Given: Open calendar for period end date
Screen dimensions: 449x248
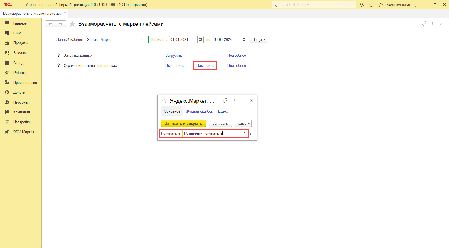Looking at the screenshot, I should pyautogui.click(x=244, y=39).
